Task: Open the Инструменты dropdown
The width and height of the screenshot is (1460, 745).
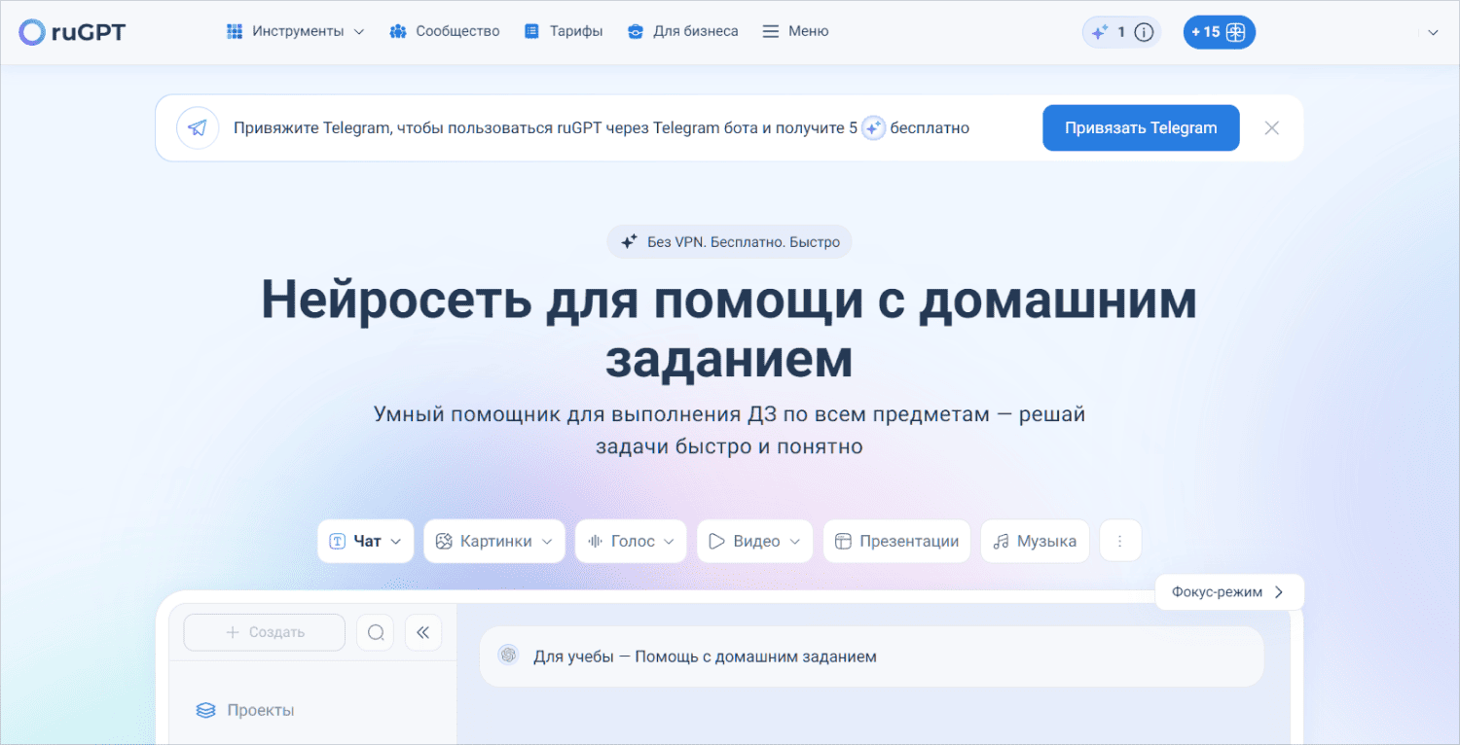Action: pyautogui.click(x=294, y=31)
